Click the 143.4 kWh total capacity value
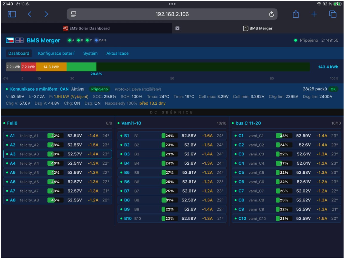345x259 pixels. click(328, 67)
